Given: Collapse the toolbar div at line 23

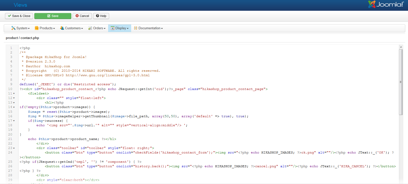Looking at the screenshot, I should click(14, 148).
